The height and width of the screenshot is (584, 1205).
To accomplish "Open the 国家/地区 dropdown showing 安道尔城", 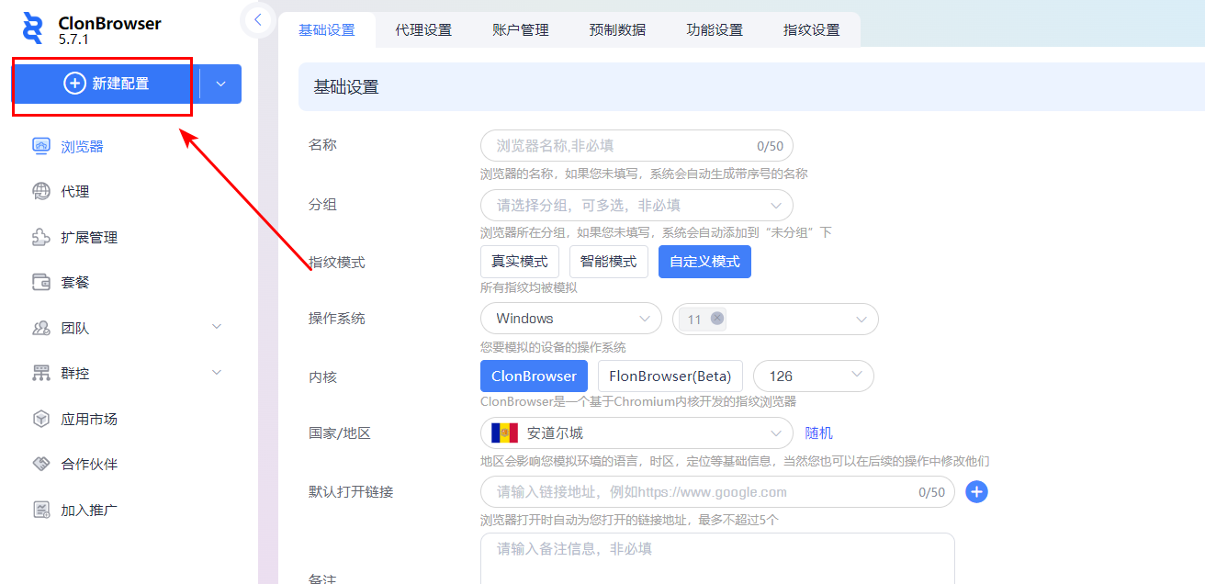I will (x=636, y=432).
